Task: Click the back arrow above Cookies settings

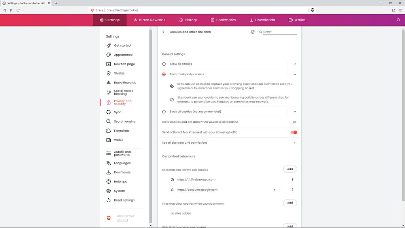Action: [x=164, y=32]
